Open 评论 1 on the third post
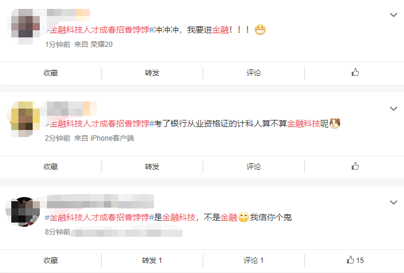 click(254, 261)
